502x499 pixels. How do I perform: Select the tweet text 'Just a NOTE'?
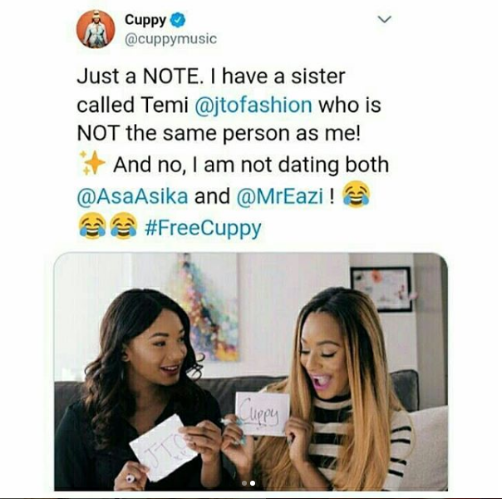(137, 77)
